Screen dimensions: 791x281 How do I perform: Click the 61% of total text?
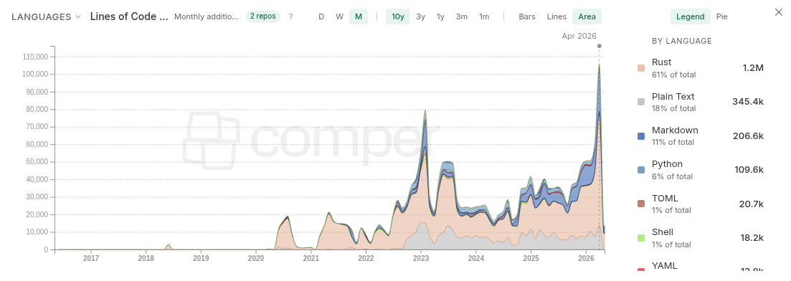tap(673, 75)
